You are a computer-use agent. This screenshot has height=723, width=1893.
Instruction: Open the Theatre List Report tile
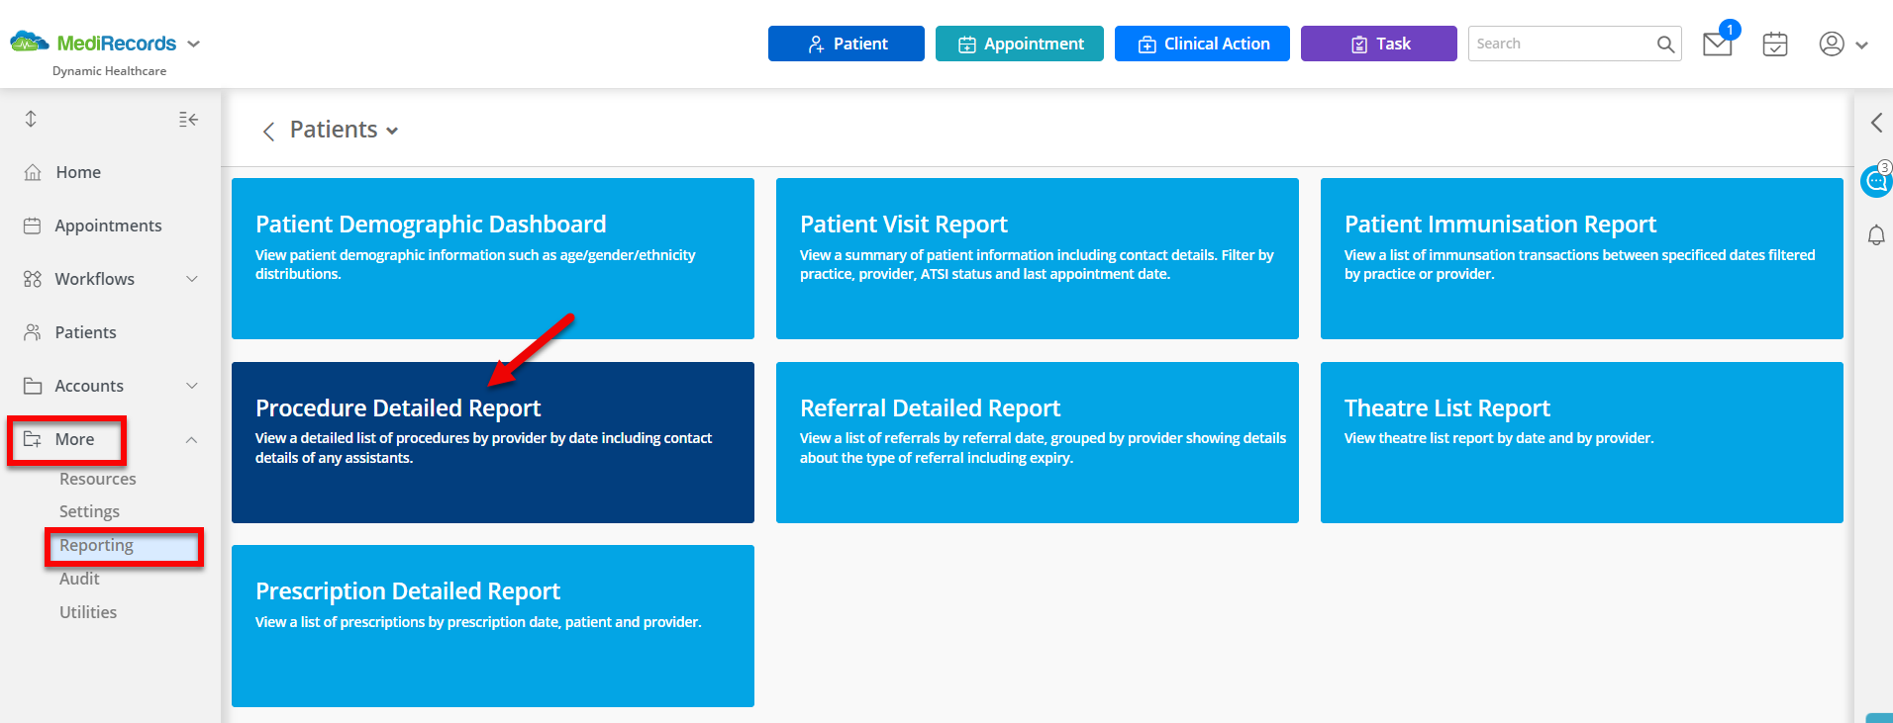(x=1582, y=442)
